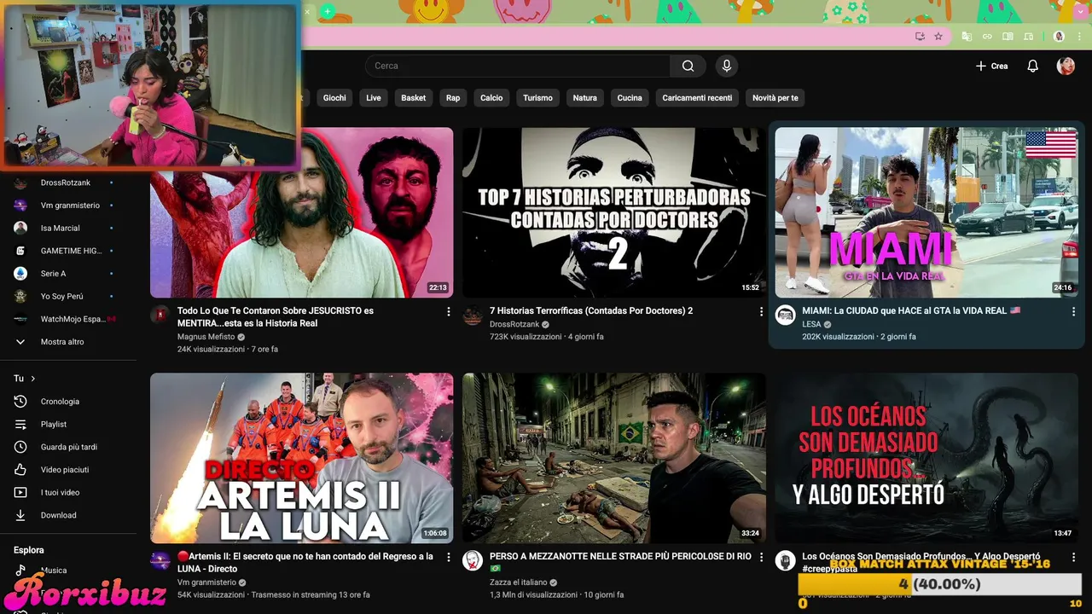Bookmark this page with the star icon

click(x=938, y=36)
